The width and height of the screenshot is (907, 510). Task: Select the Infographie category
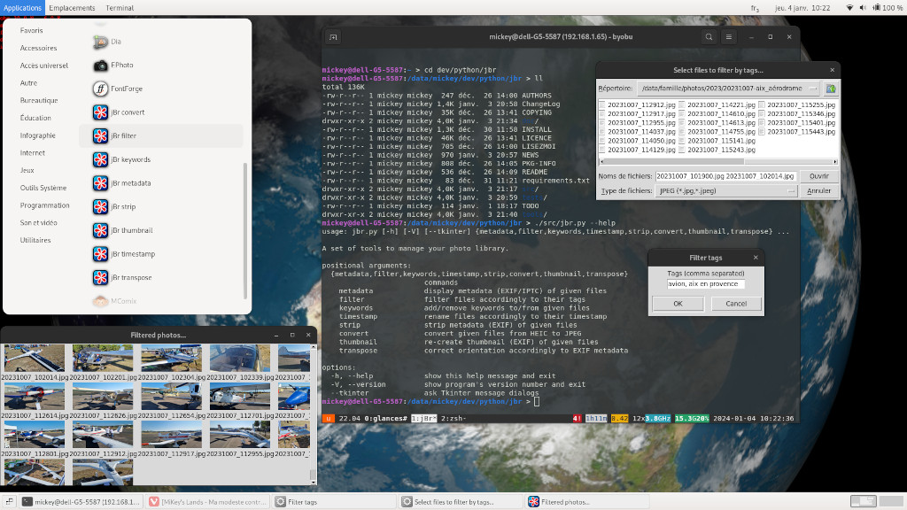37,135
